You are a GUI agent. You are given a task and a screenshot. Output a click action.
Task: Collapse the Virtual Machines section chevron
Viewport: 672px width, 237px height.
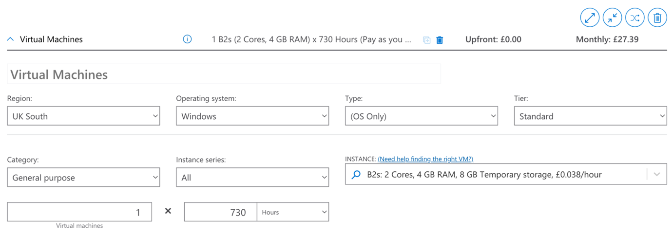[10, 39]
